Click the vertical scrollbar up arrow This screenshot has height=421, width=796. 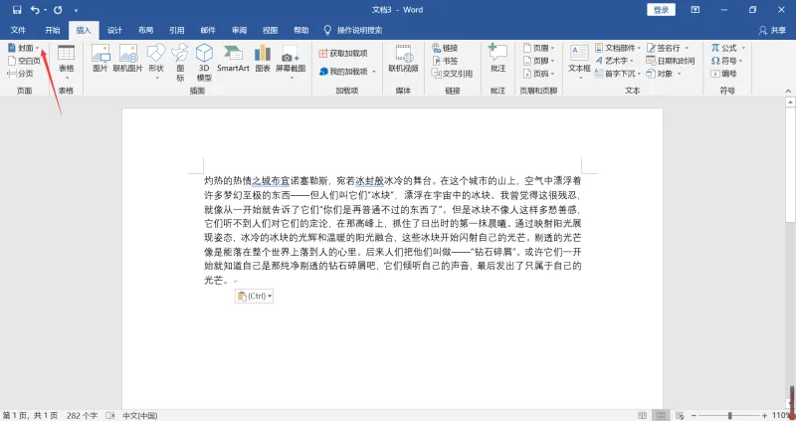(790, 103)
